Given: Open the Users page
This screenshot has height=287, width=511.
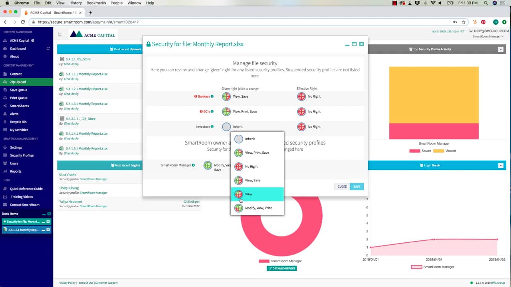Looking at the screenshot, I should 14,163.
